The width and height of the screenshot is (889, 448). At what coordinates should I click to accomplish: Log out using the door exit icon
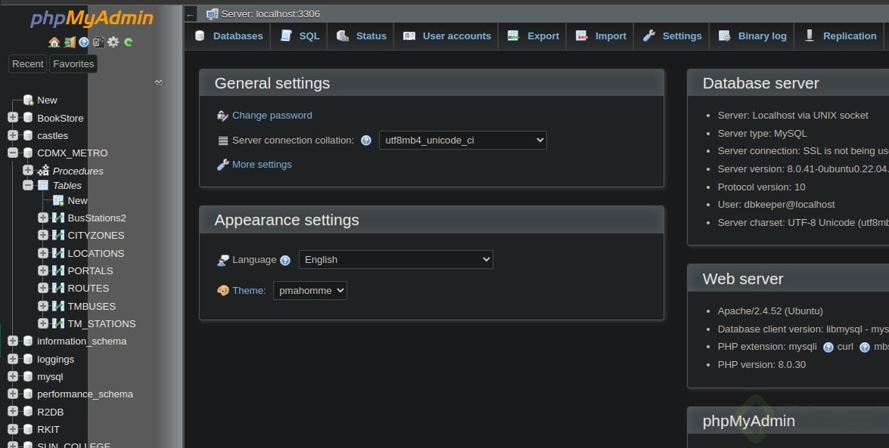click(x=69, y=42)
